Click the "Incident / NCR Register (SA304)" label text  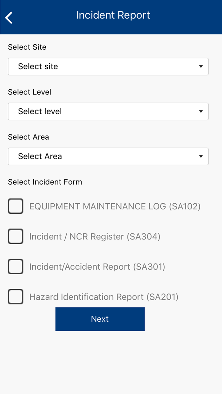[95, 237]
